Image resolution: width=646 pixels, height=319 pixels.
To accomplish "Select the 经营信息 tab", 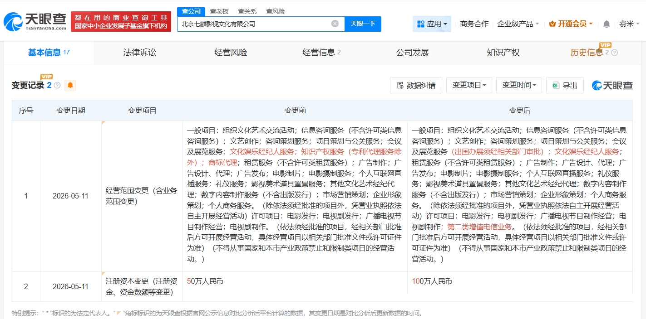I will pos(321,53).
